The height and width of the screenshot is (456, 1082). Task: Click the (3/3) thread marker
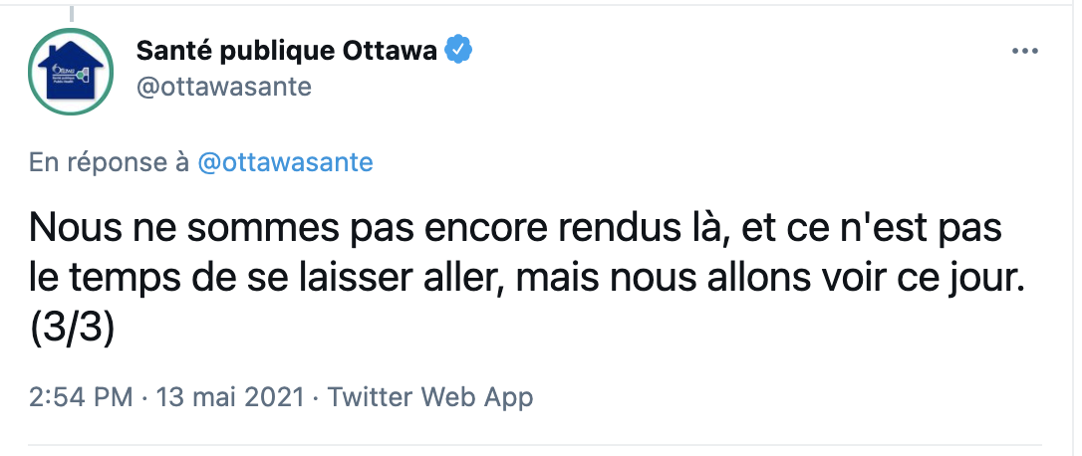click(x=73, y=330)
